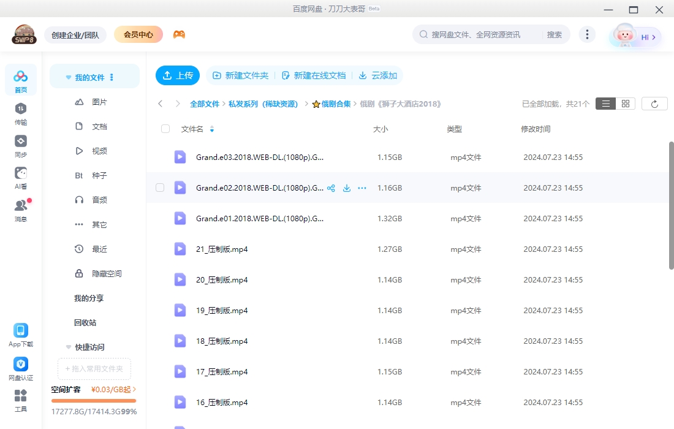Check 消息 notifications in the sidebar
This screenshot has height=429, width=674.
click(20, 208)
